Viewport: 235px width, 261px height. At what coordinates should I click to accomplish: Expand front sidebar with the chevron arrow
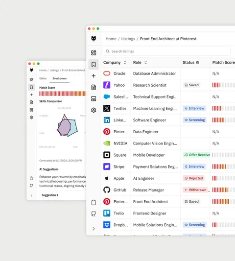94,229
